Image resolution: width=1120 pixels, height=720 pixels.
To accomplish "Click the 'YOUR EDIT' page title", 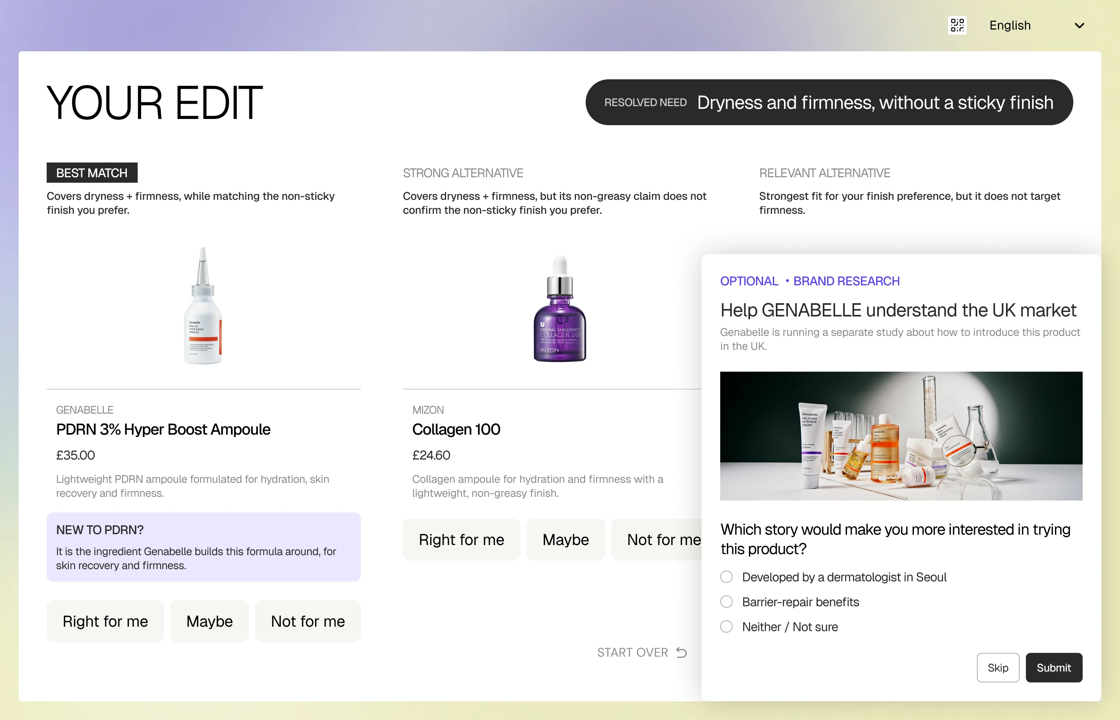I will click(155, 103).
